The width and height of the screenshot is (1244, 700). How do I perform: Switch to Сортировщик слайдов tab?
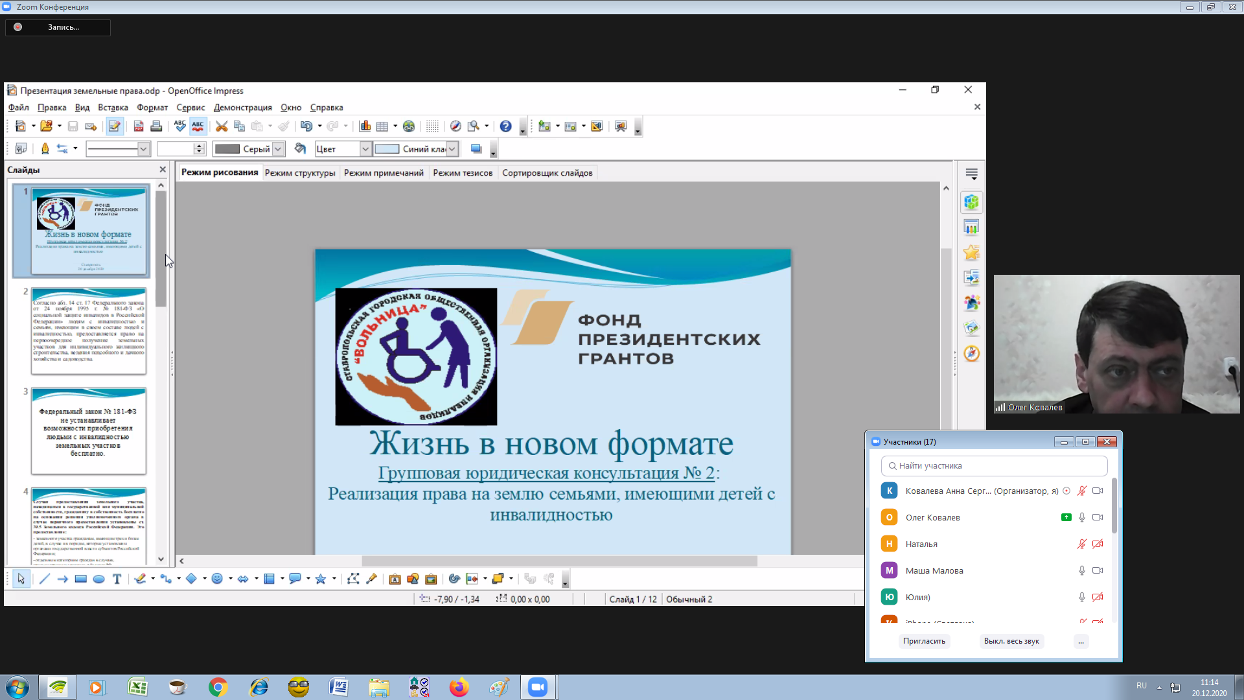click(x=547, y=173)
